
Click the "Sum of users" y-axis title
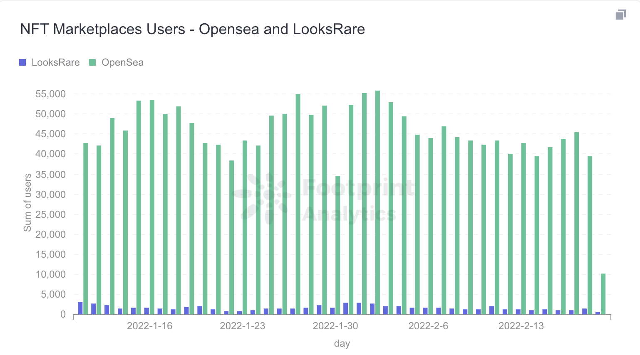[27, 202]
